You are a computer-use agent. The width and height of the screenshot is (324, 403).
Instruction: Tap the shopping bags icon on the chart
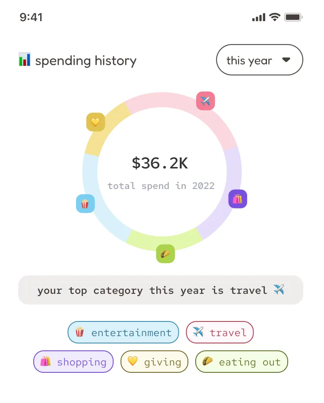coord(238,199)
